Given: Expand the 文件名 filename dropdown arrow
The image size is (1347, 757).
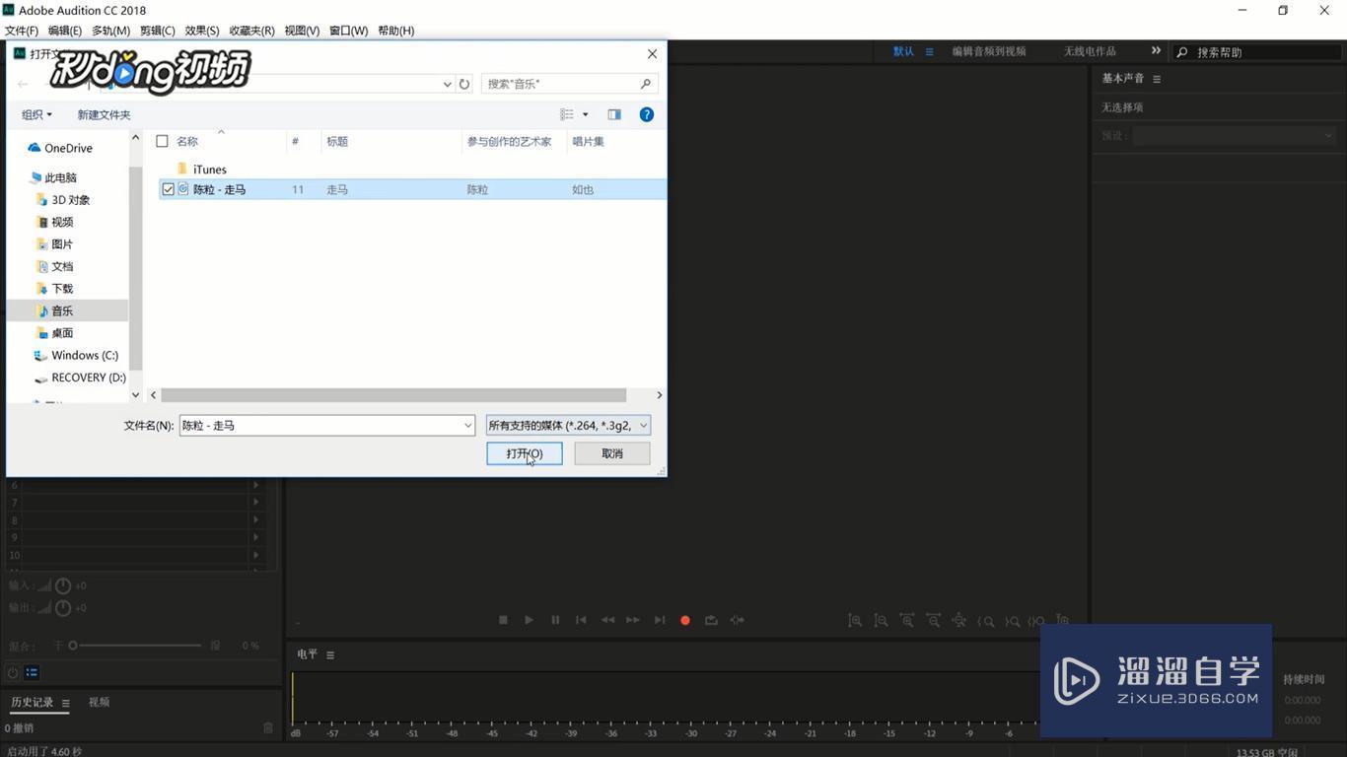Looking at the screenshot, I should pyautogui.click(x=468, y=426).
